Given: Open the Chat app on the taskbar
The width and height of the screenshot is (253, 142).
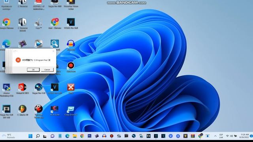Looking at the screenshot, I should tap(53, 136).
